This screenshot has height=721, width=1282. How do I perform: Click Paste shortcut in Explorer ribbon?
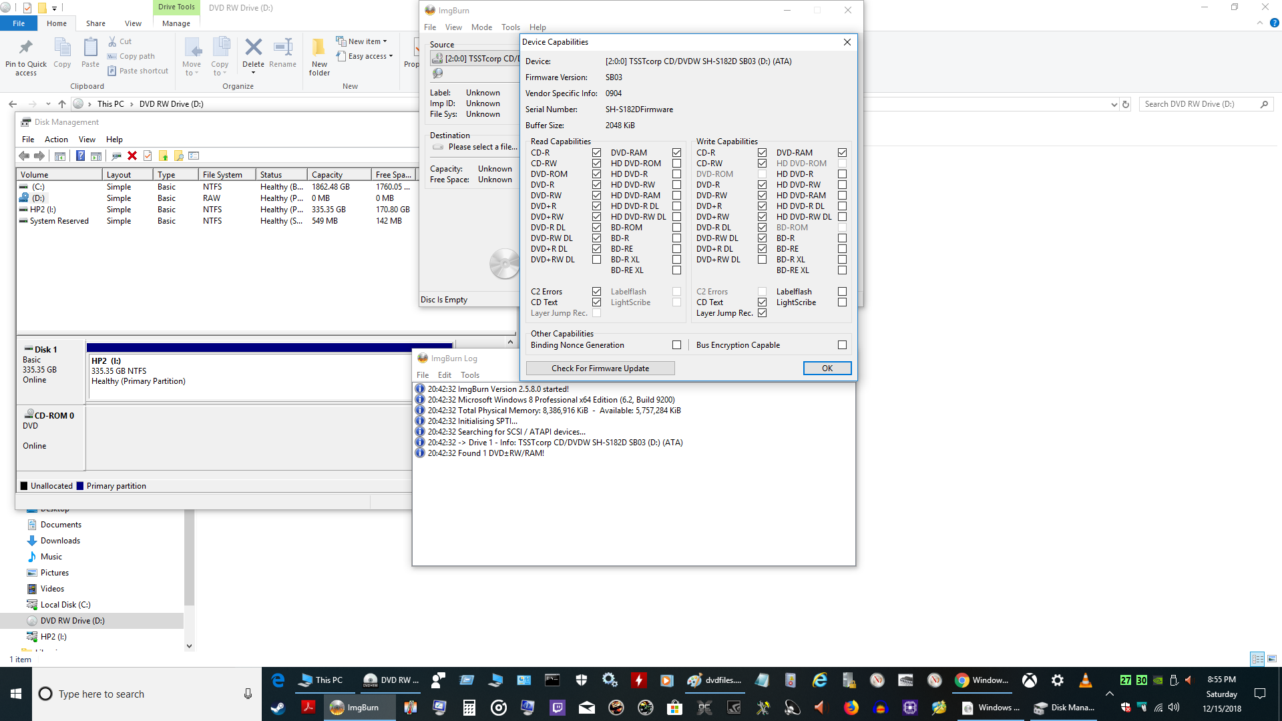138,71
